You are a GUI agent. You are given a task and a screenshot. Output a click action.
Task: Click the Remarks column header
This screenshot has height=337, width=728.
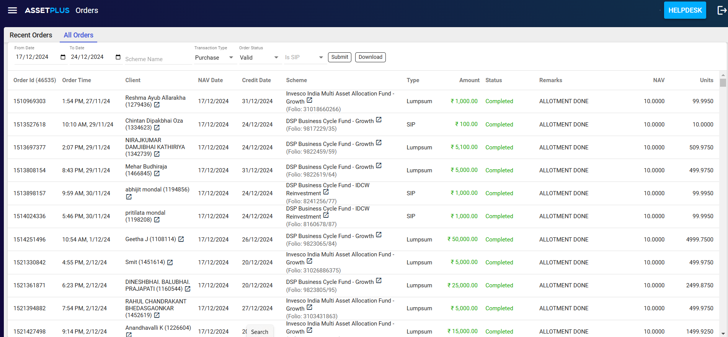[551, 80]
